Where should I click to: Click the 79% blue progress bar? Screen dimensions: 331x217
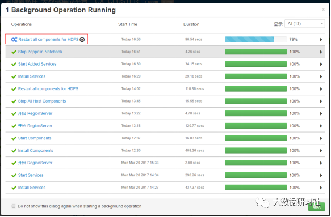click(256, 40)
